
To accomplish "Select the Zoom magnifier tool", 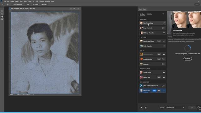I will [x=2, y=19].
